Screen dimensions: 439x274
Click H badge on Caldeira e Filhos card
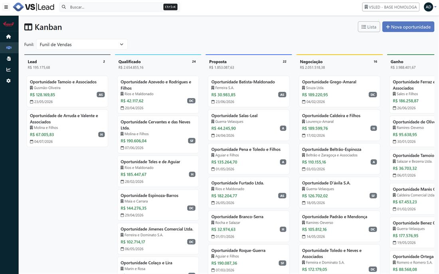tap(374, 128)
